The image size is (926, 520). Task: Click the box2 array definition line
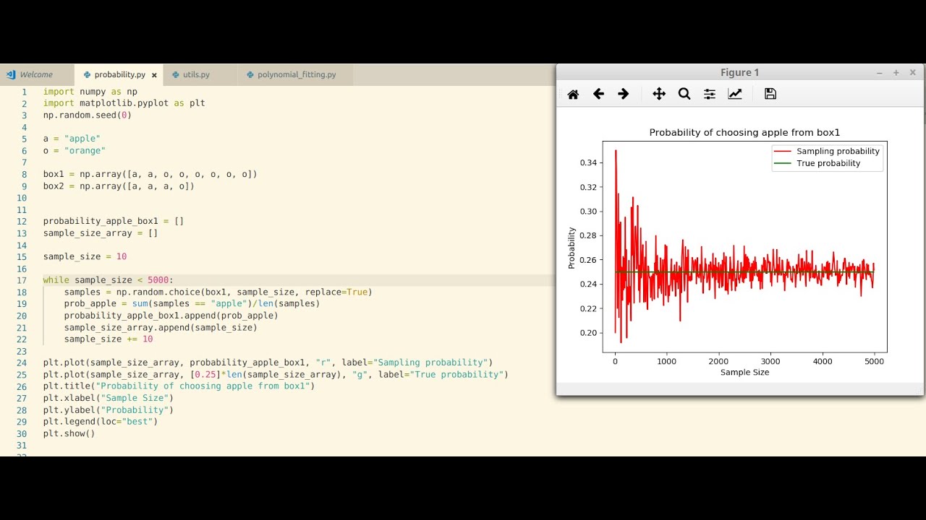point(119,186)
